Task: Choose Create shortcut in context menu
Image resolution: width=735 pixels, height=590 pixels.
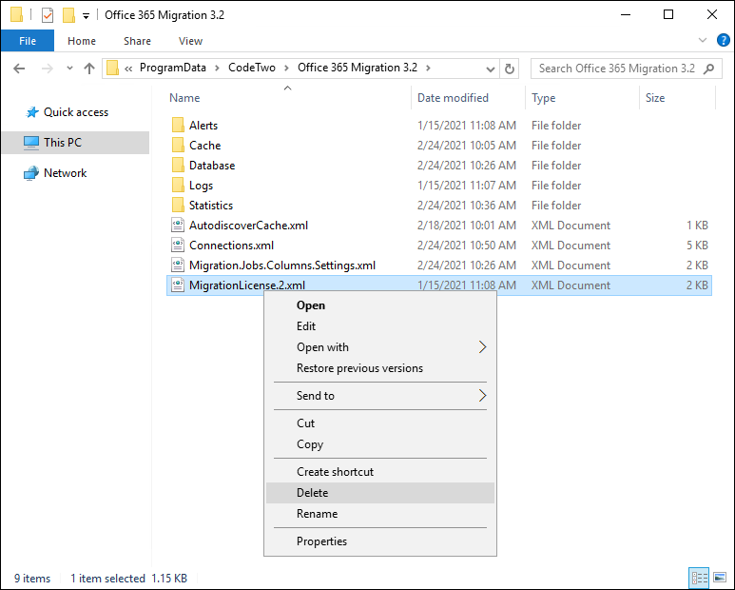Action: [380, 472]
